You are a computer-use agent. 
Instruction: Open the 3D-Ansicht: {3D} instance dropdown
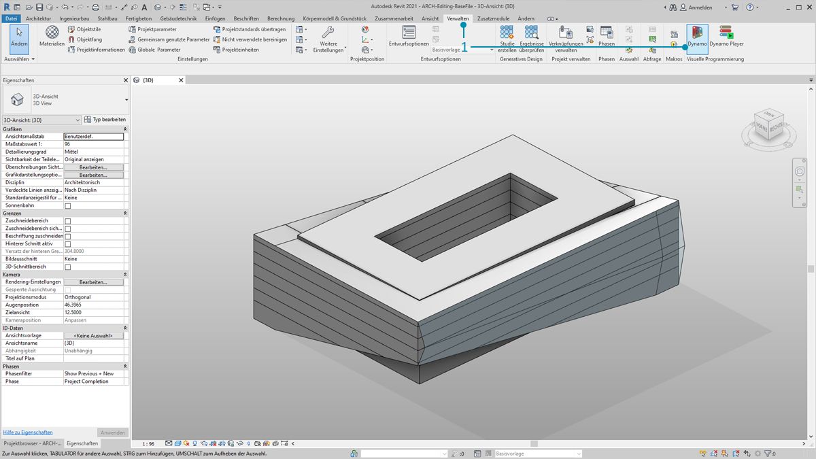click(x=42, y=120)
